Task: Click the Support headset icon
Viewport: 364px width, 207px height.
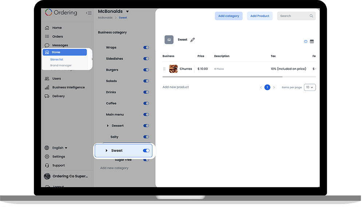Action: coord(47,166)
